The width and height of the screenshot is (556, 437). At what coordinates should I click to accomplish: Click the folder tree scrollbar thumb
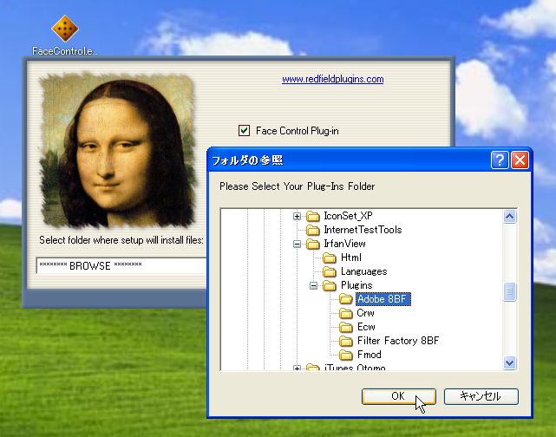click(509, 291)
